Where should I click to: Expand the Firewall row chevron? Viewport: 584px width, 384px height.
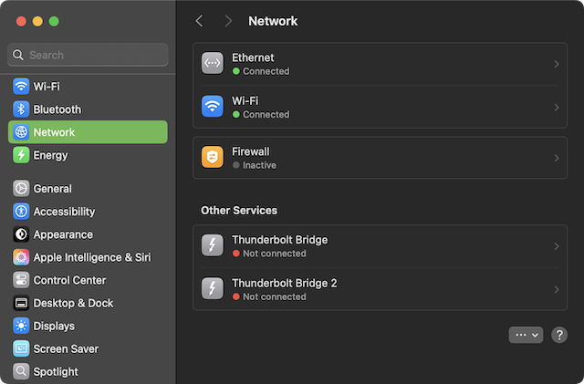point(557,158)
